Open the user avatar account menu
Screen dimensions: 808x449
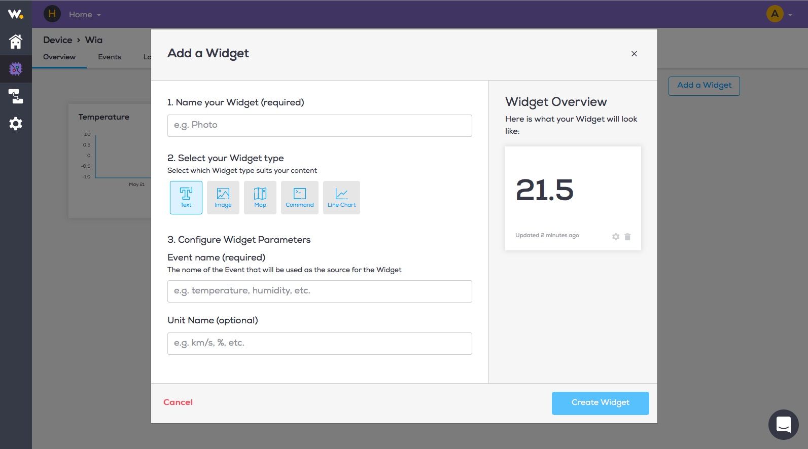click(x=779, y=14)
